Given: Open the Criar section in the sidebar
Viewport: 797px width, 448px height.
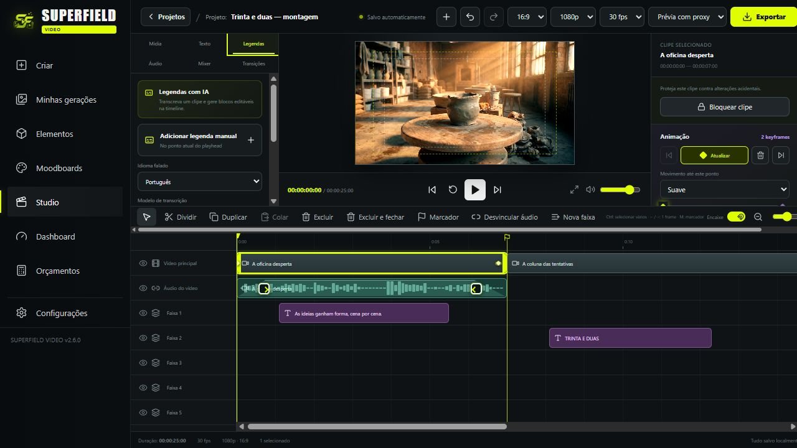Looking at the screenshot, I should point(65,65).
